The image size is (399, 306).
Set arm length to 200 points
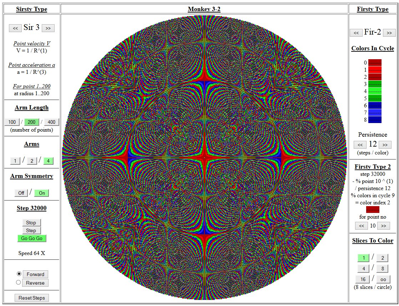coord(31,122)
